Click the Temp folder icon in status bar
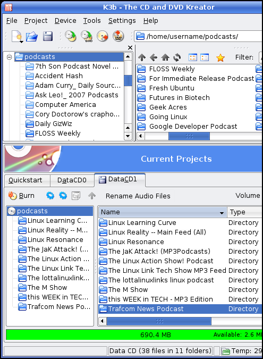Screen dimensions: 263x359 (x=226, y=351)
